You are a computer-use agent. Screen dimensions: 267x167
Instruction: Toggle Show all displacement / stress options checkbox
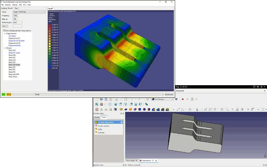click(x=4, y=30)
